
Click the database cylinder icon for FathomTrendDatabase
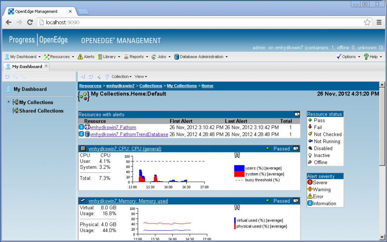[87, 134]
